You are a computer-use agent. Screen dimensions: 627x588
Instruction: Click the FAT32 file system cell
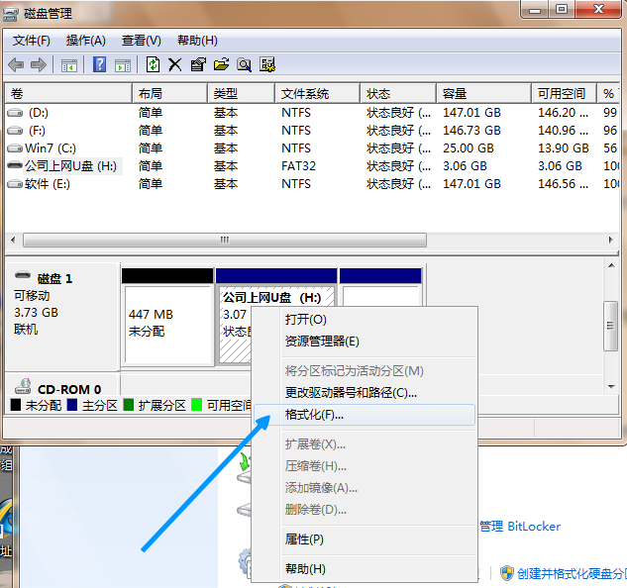tap(298, 166)
